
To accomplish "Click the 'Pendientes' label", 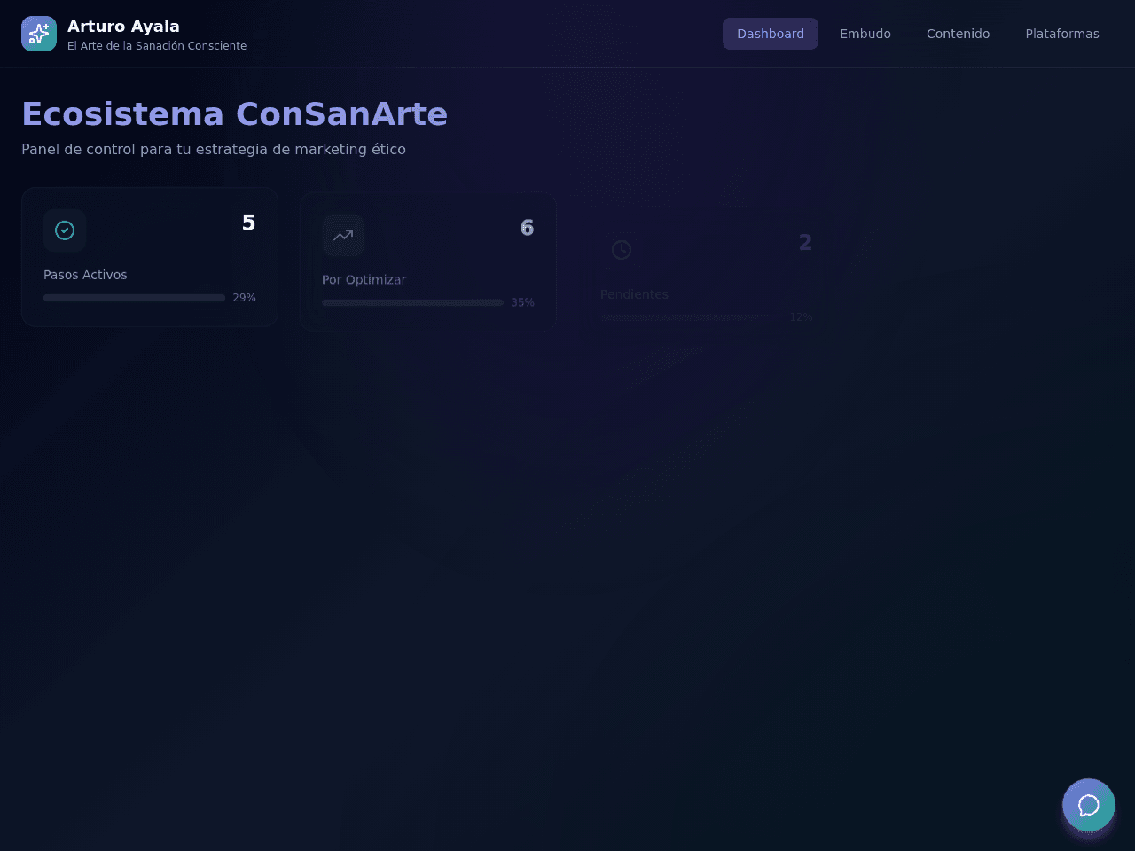I will click(634, 294).
